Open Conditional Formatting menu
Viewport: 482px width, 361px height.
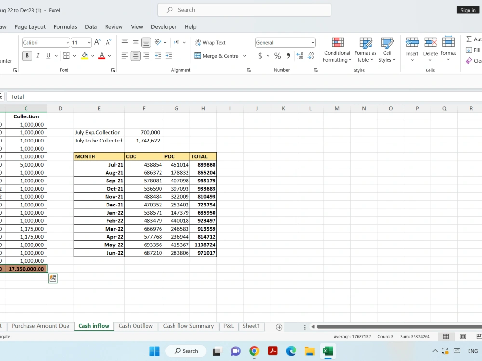(x=337, y=50)
